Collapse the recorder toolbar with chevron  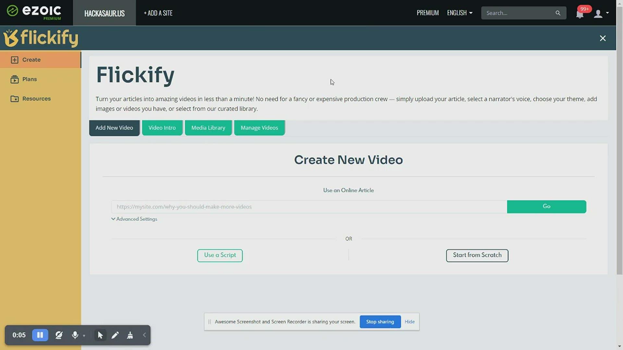coord(144,335)
